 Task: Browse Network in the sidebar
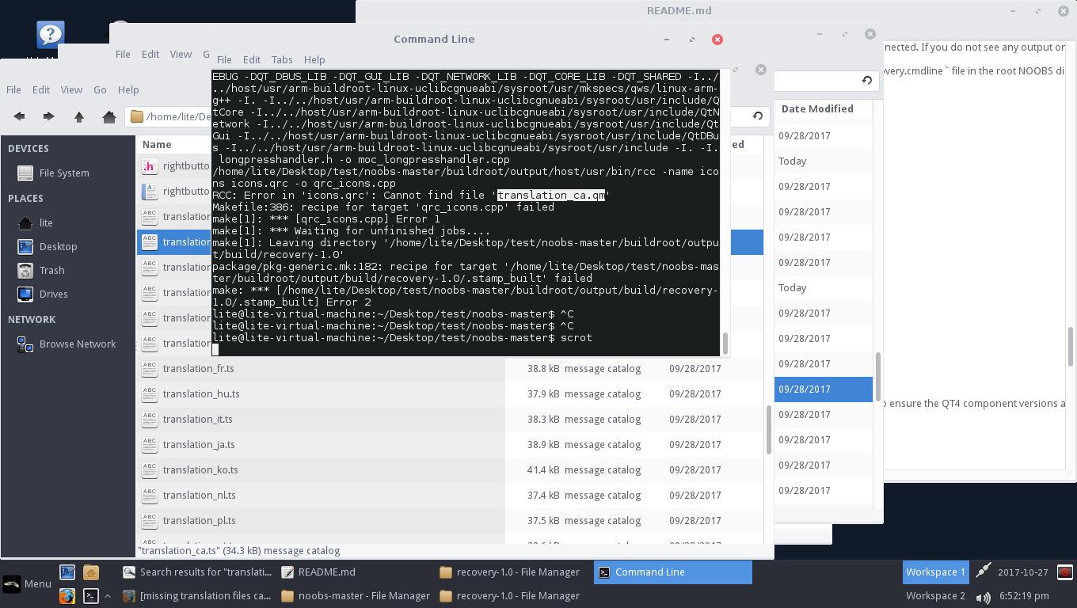click(x=67, y=344)
